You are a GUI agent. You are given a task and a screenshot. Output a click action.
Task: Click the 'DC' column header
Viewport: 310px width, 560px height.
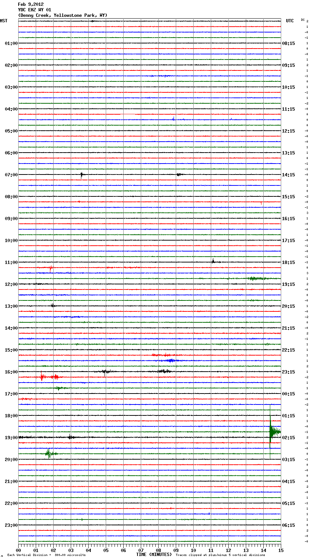point(303,20)
